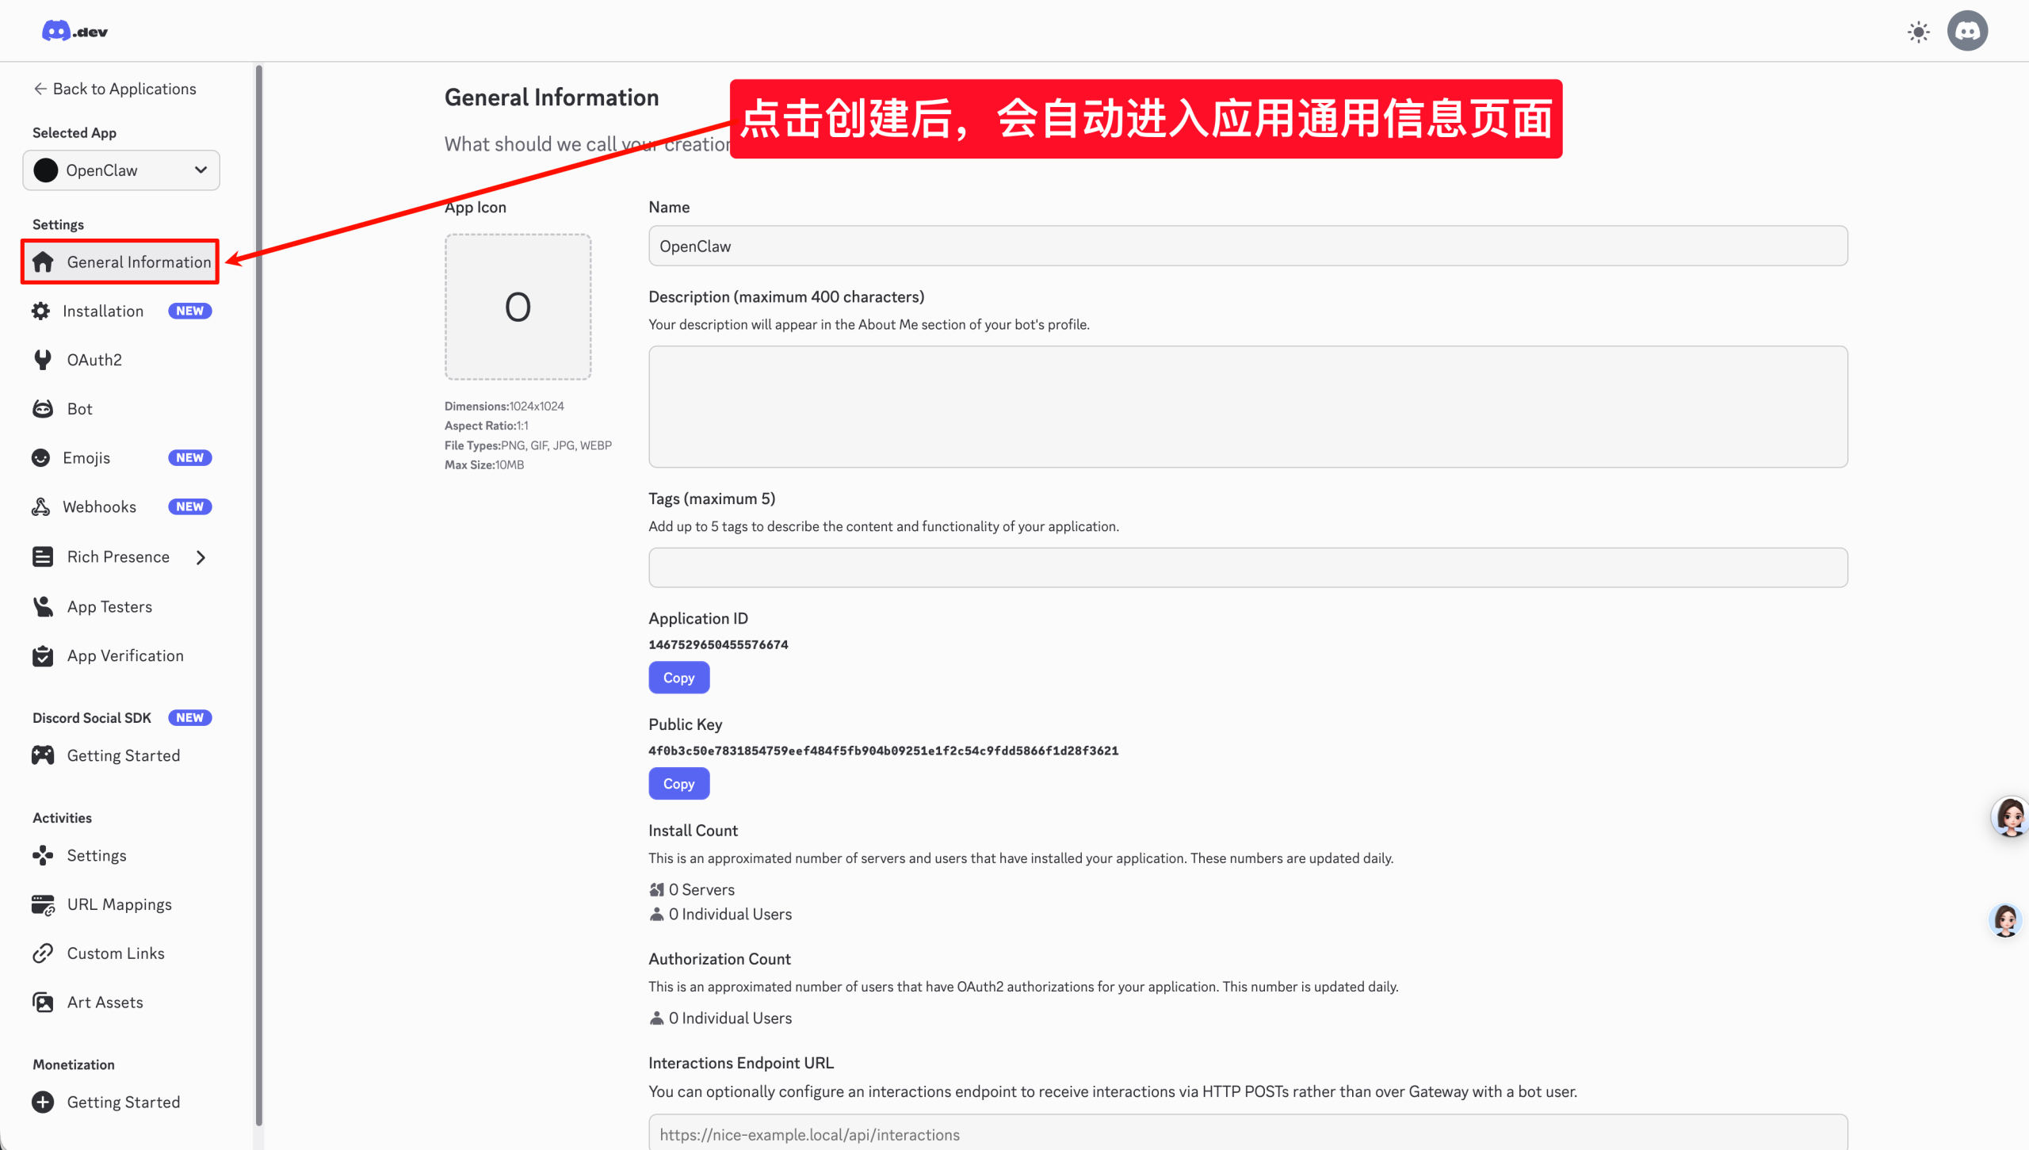Viewport: 2029px width, 1150px height.
Task: Select the Installation menu item
Action: tap(103, 311)
